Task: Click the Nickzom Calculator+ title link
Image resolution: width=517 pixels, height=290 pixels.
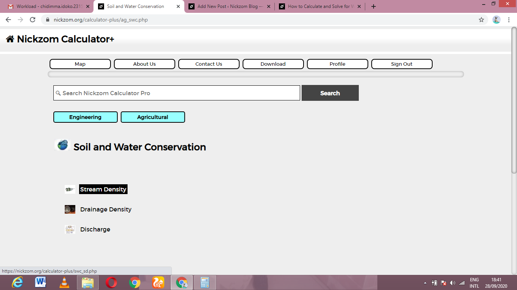Action: (65, 39)
